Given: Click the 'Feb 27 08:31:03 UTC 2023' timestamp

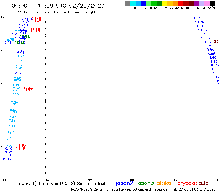Looking at the screenshot, I should click(x=194, y=189).
